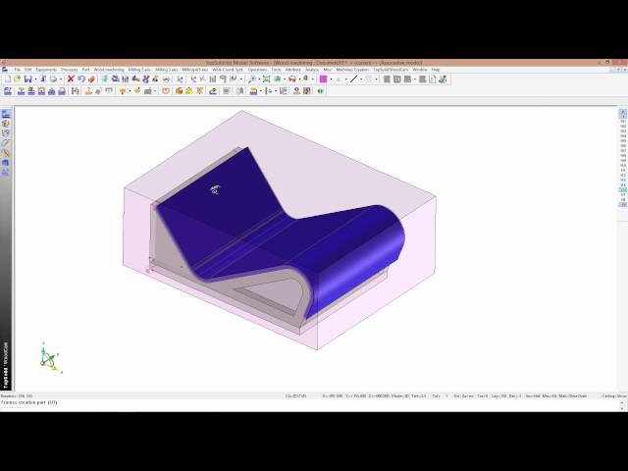Viewport: 628px width, 471px height.
Task: Click the Help menu item
Action: pos(436,70)
